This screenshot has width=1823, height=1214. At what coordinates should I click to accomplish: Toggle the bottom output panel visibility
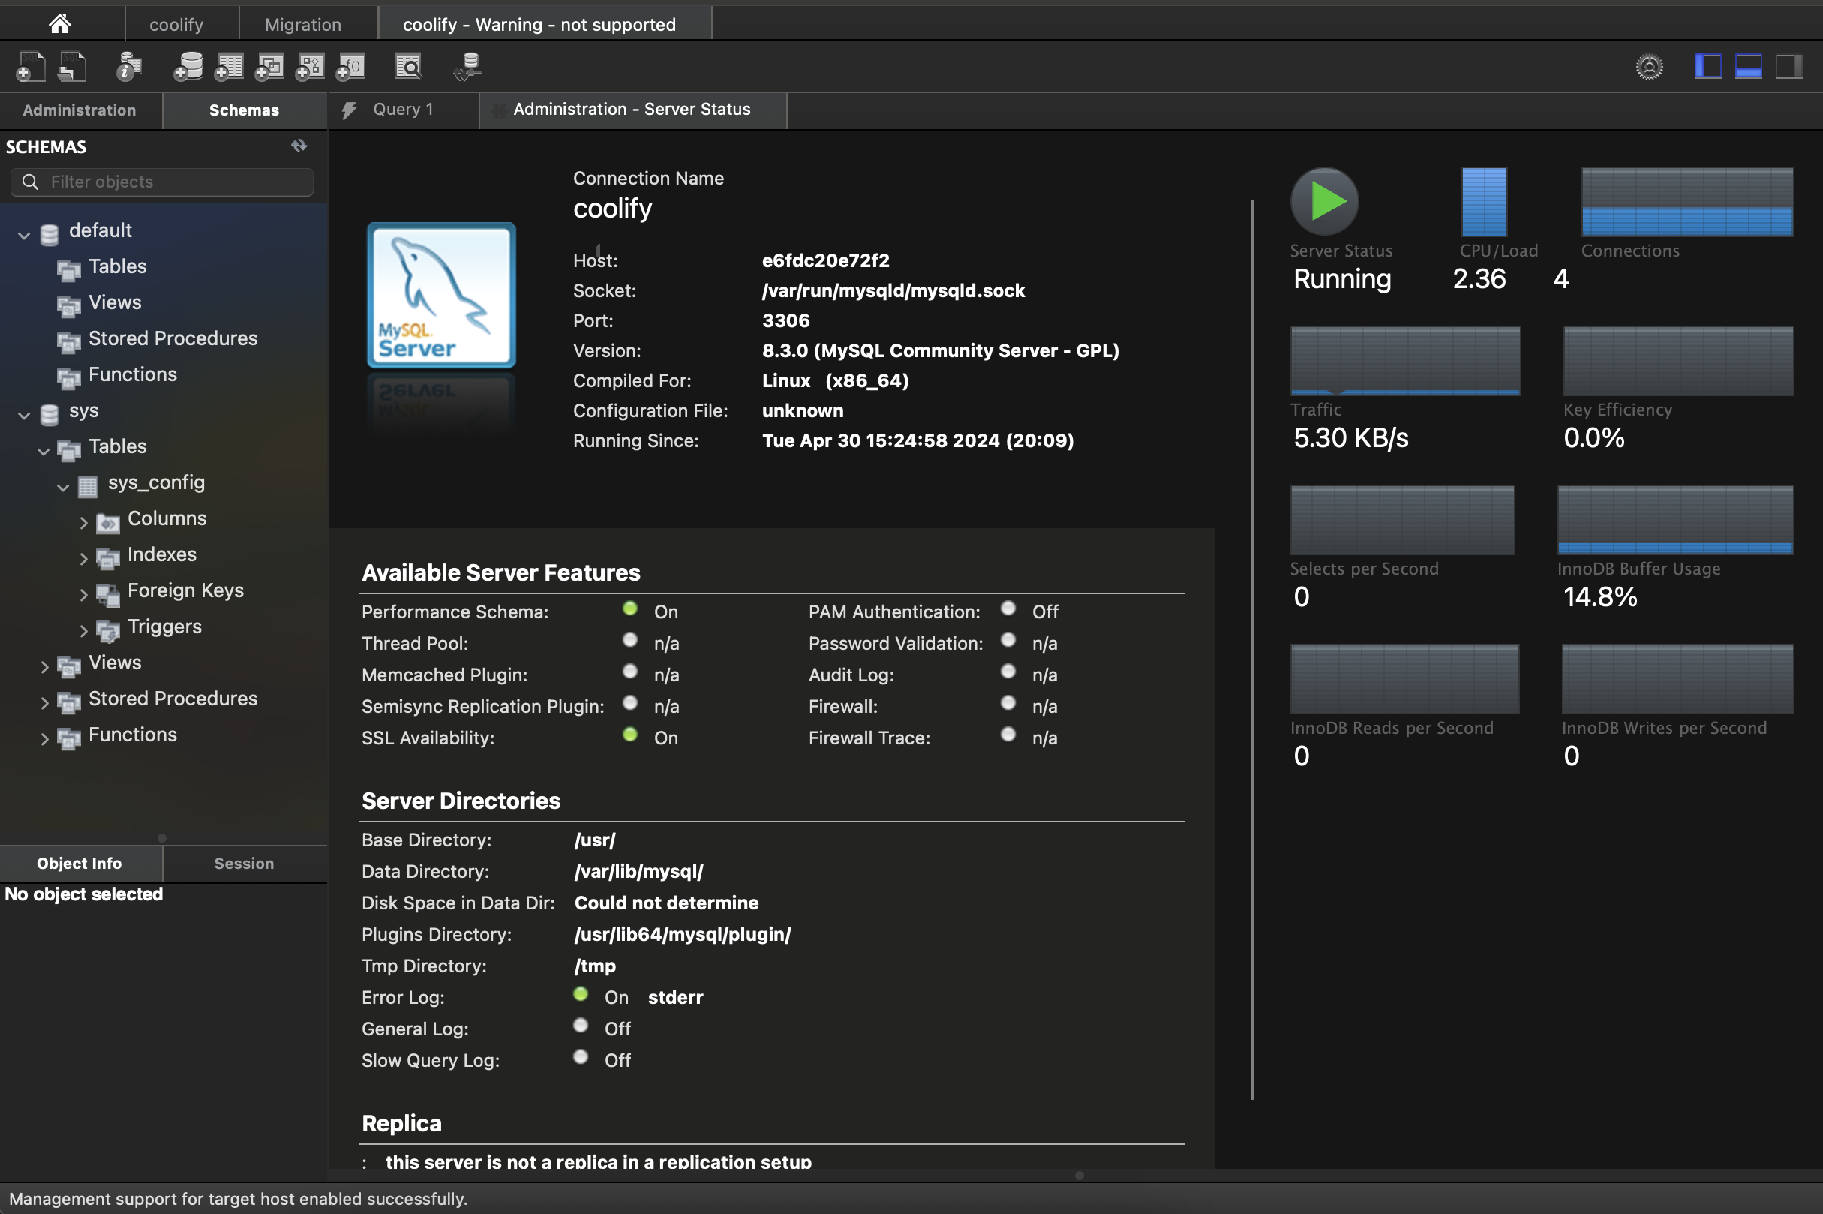(1748, 67)
